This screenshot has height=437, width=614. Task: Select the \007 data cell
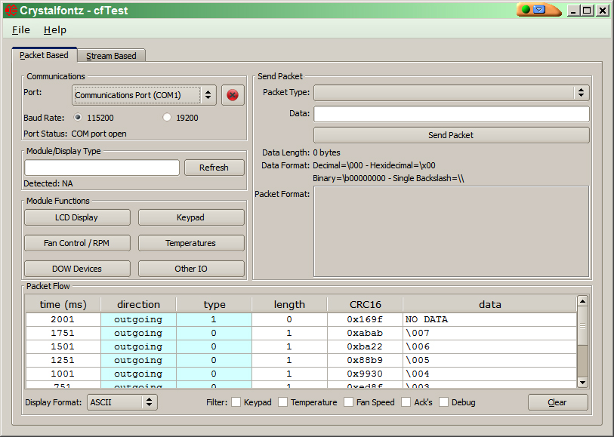(490, 333)
